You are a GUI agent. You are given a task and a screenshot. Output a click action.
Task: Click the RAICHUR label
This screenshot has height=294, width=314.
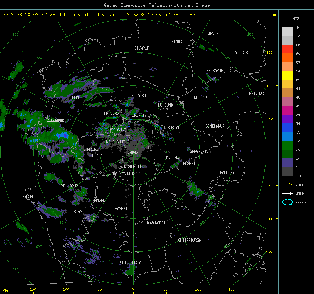[x=256, y=93]
